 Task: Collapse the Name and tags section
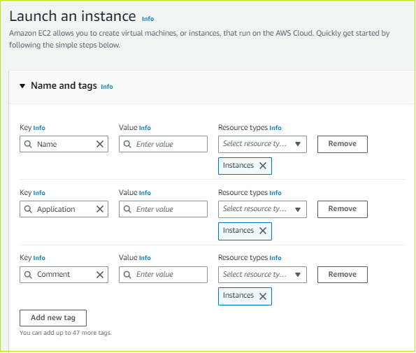22,86
